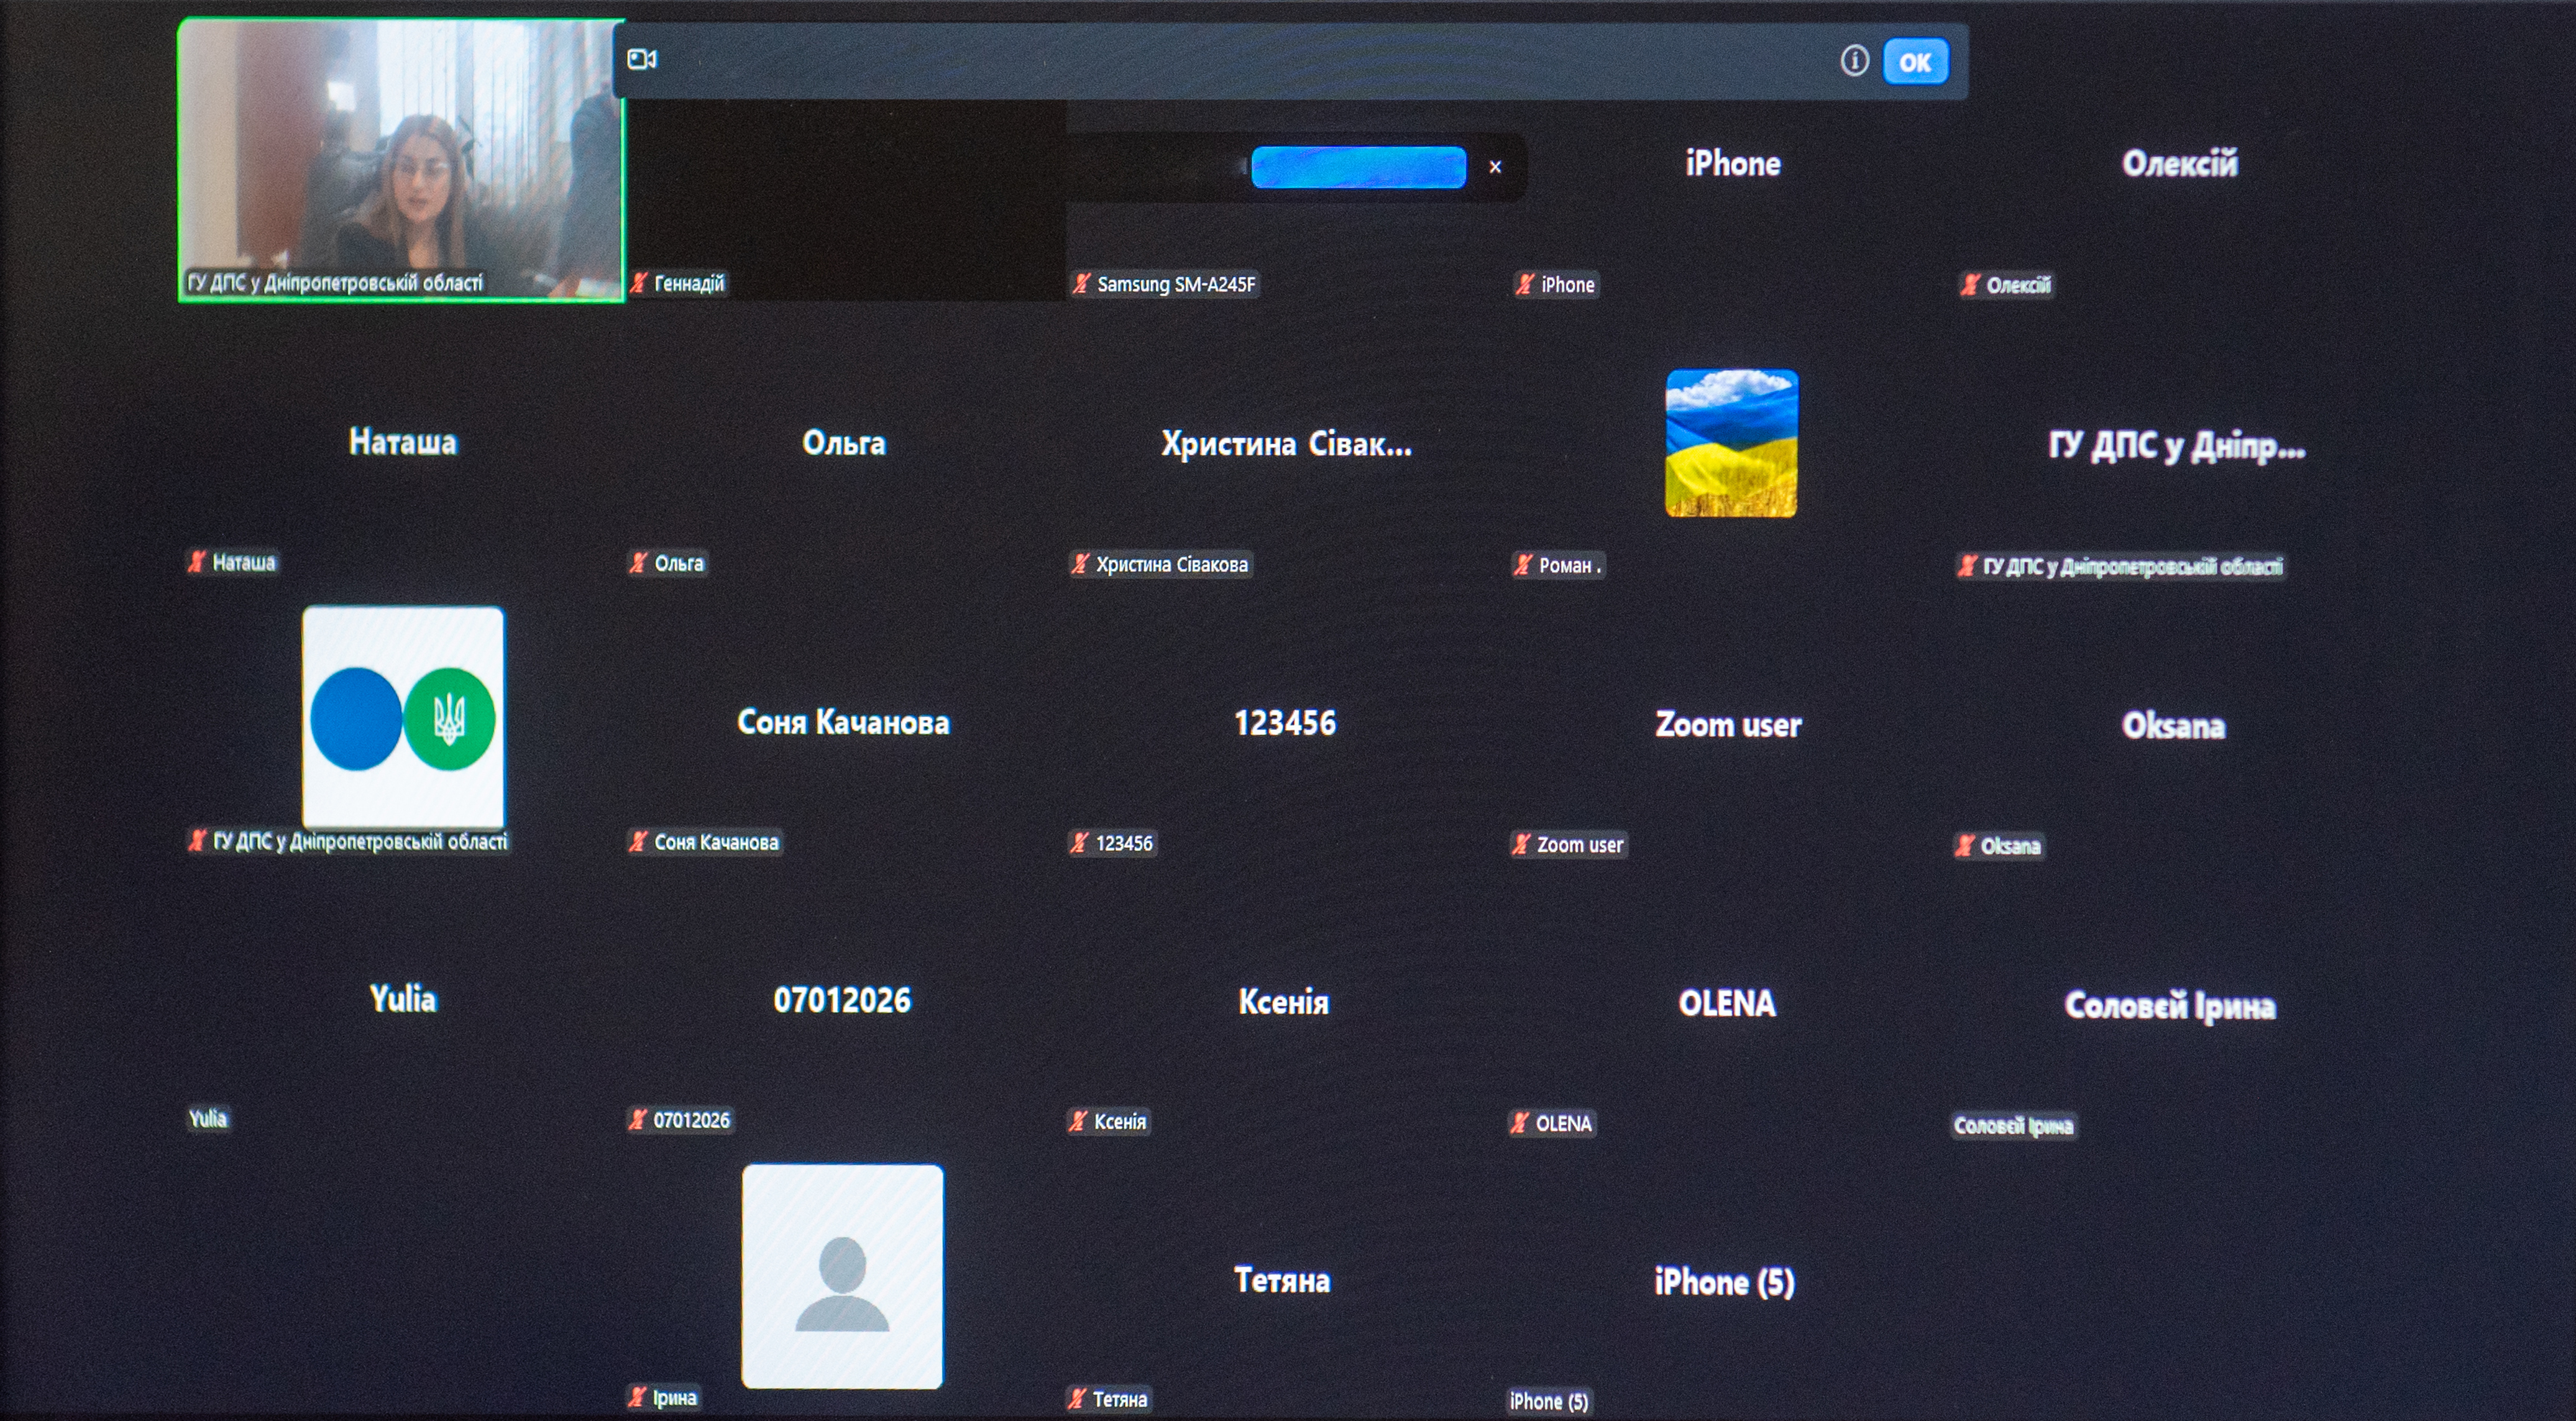
Task: Click muted mic icon next to Олексій
Action: click(1970, 285)
